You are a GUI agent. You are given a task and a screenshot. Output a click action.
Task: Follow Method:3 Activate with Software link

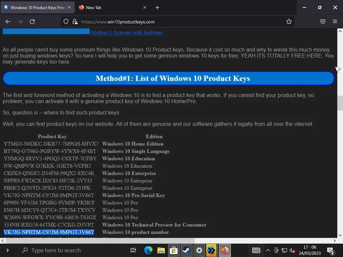[x=127, y=32]
